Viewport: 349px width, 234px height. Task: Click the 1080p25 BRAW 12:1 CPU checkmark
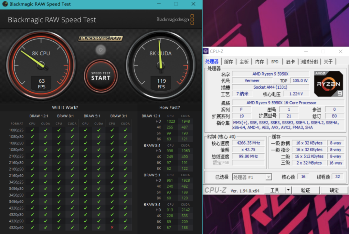(x=32, y=130)
